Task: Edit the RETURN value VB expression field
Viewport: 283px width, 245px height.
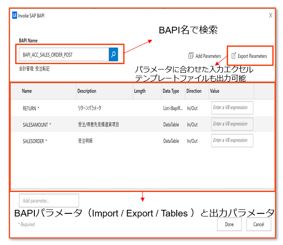Action: click(x=232, y=108)
